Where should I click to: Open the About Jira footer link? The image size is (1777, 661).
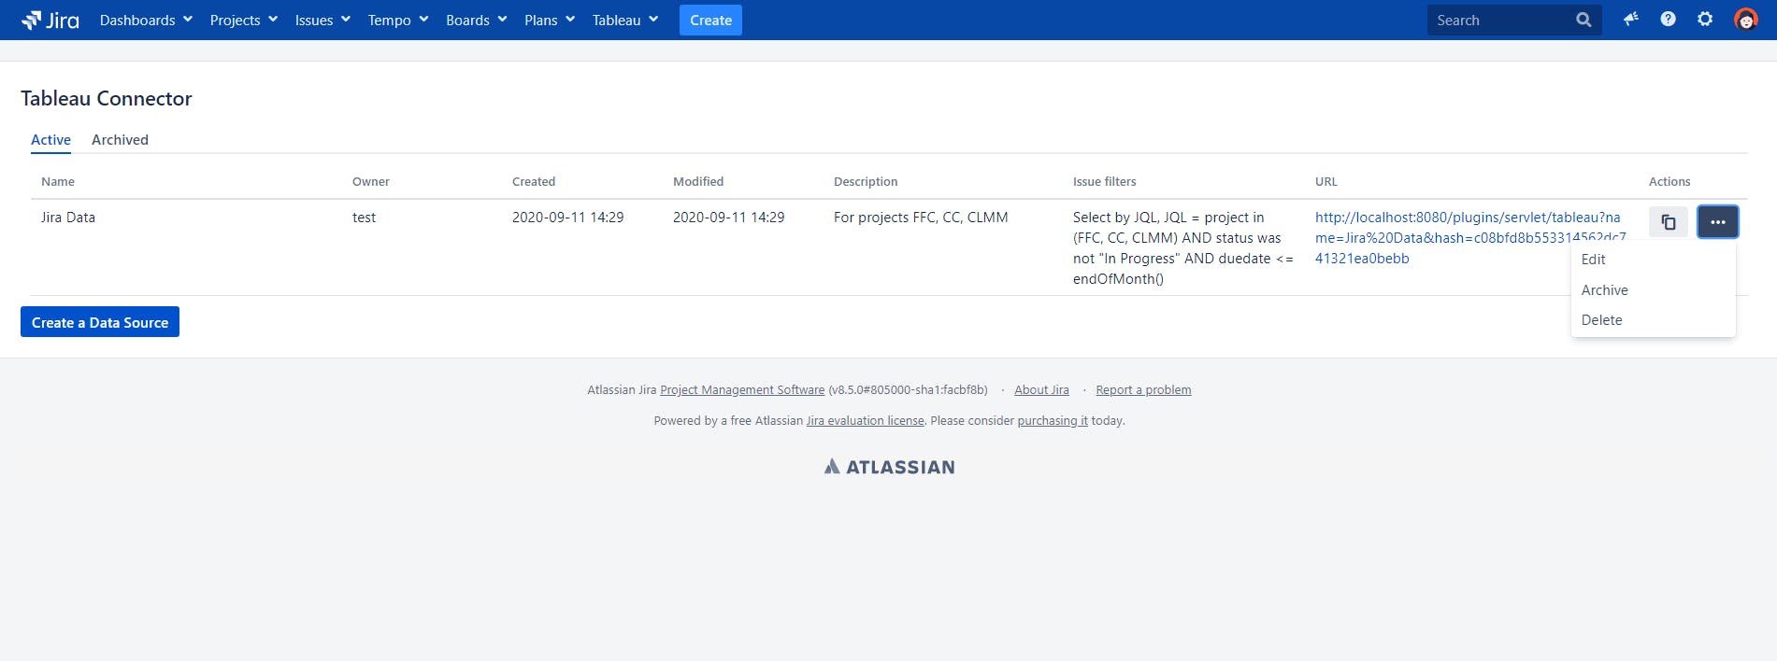pyautogui.click(x=1041, y=390)
